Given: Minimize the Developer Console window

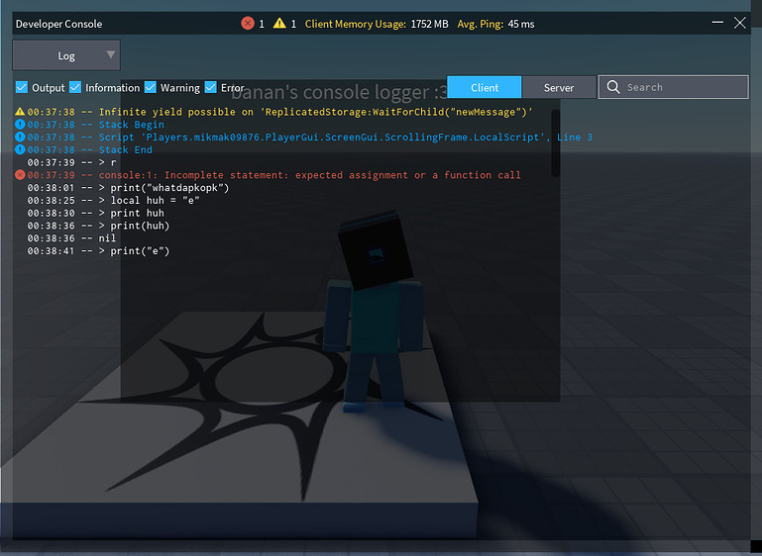Looking at the screenshot, I should pyautogui.click(x=717, y=24).
